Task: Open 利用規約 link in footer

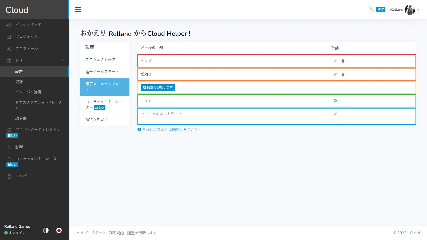Action: point(116,233)
